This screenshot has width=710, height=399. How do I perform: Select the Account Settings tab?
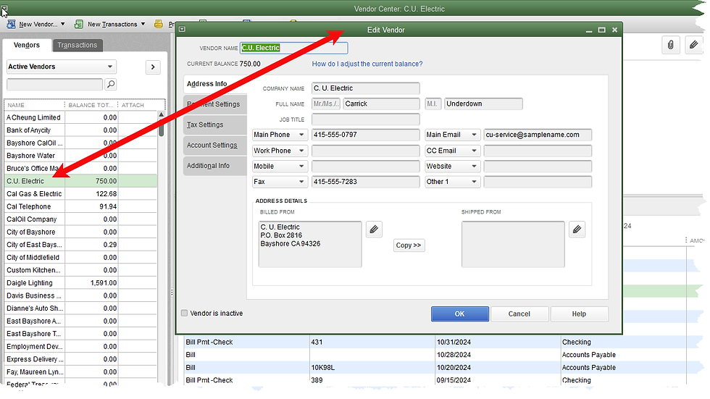point(216,146)
